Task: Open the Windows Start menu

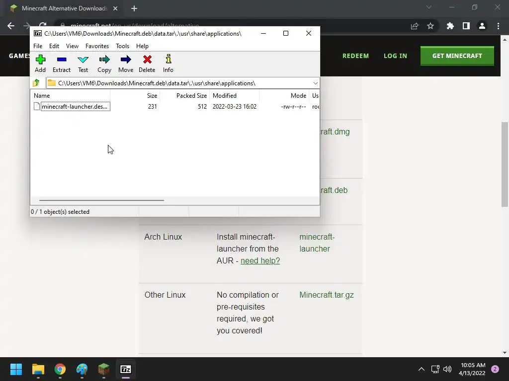Action: (x=16, y=369)
